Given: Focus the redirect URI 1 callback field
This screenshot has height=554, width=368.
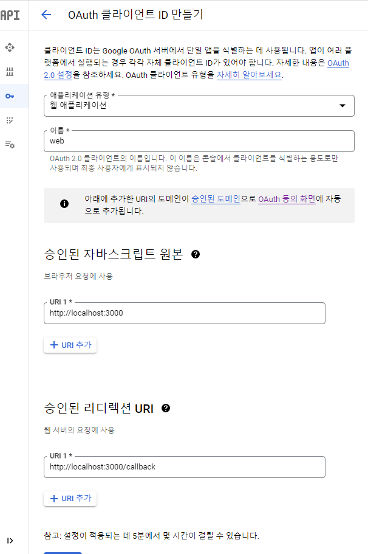Looking at the screenshot, I should coord(185,467).
